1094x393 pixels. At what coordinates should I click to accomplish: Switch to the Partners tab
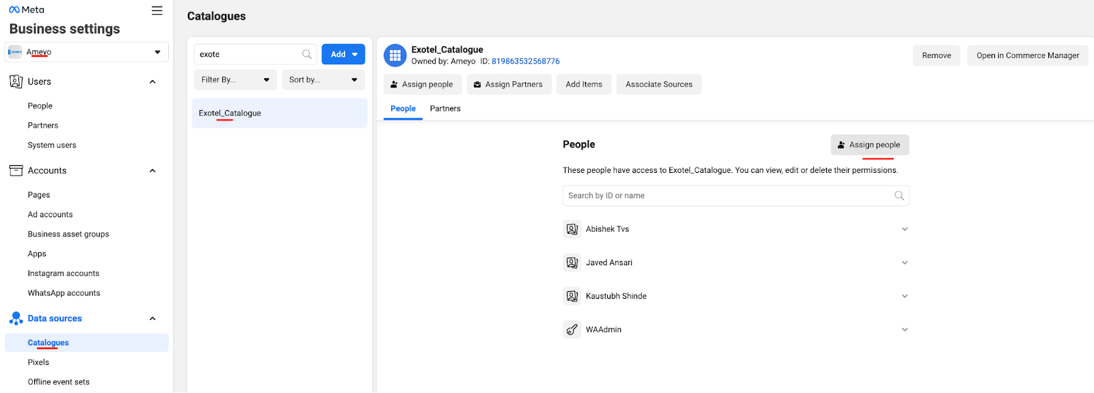445,109
